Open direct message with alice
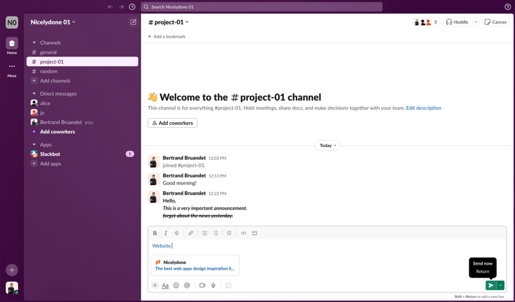Viewport: 515px width, 302px height. [x=82, y=103]
